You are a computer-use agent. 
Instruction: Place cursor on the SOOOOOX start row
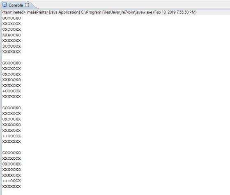11,46
